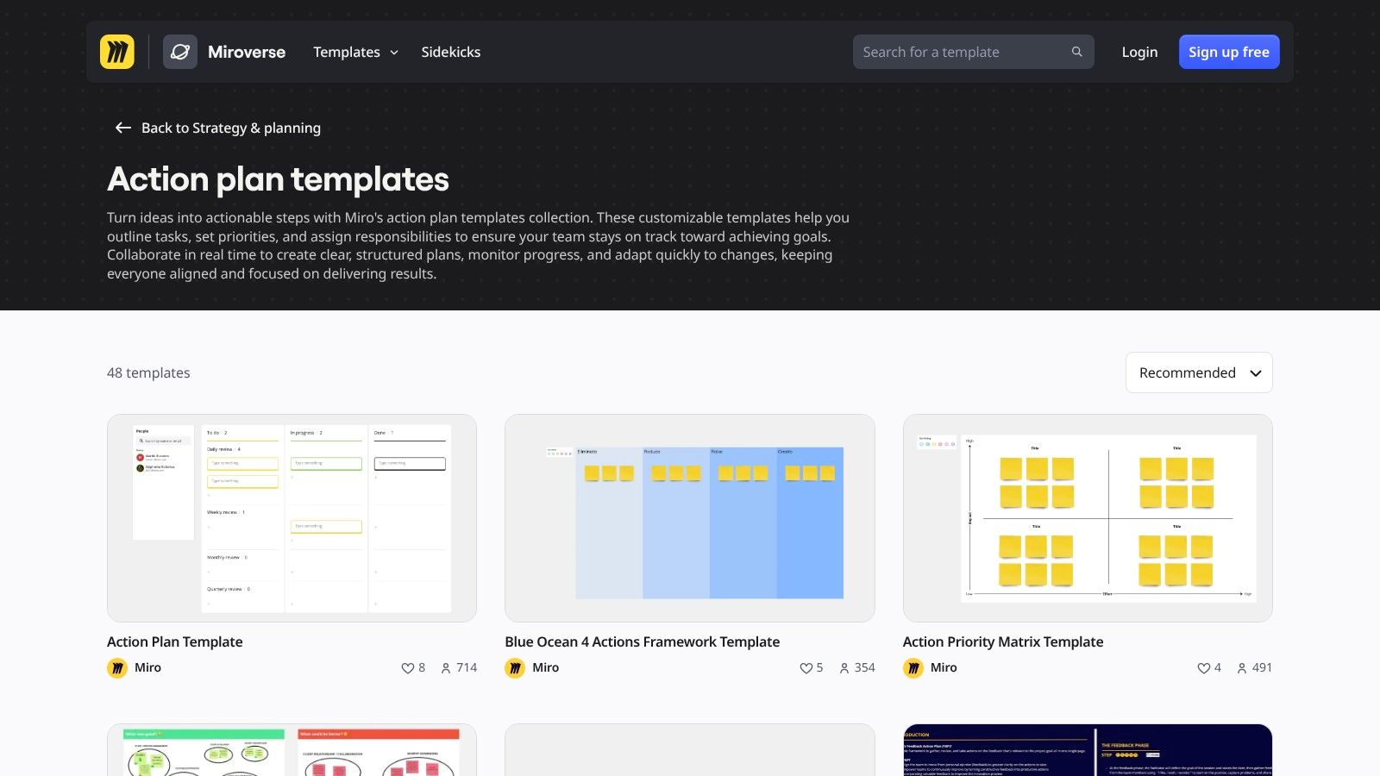Like the Action Priority Matrix heart icon
The height and width of the screenshot is (776, 1380).
coord(1203,668)
